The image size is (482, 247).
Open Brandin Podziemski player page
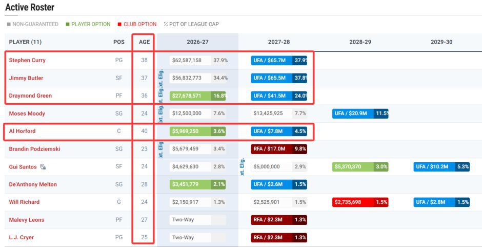click(34, 149)
